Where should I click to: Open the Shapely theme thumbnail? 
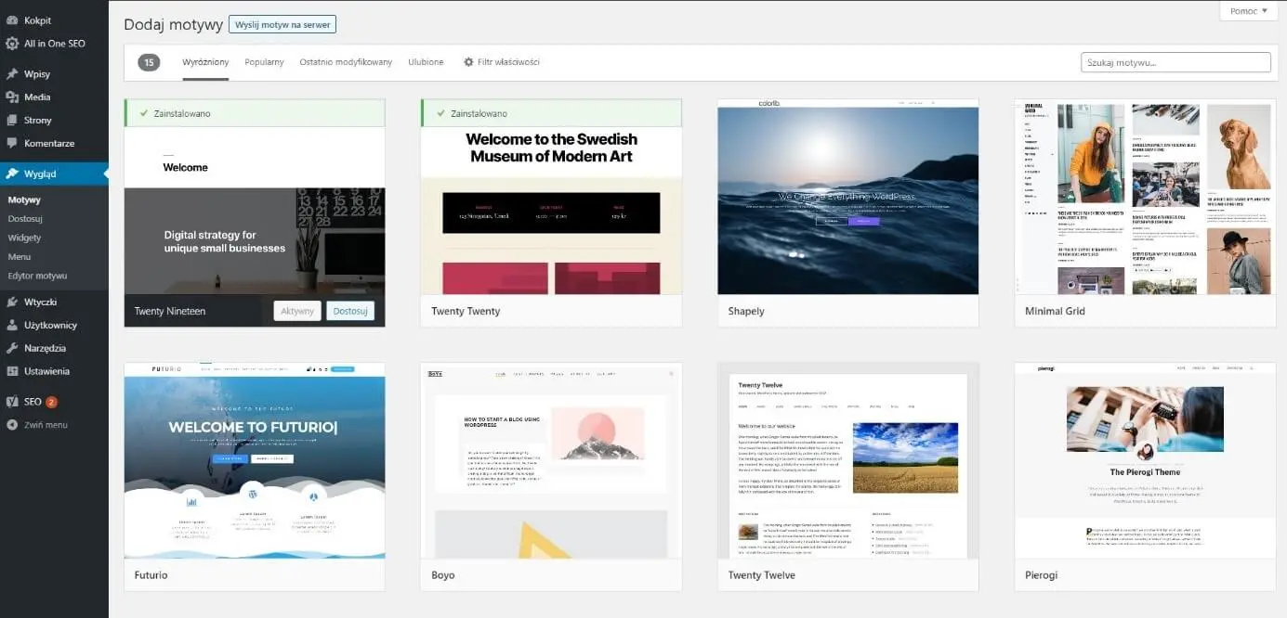(x=847, y=199)
